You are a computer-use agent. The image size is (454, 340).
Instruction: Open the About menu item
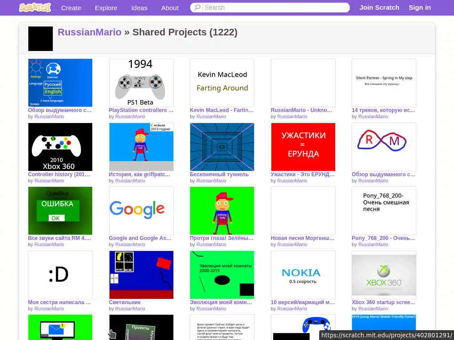pyautogui.click(x=170, y=8)
